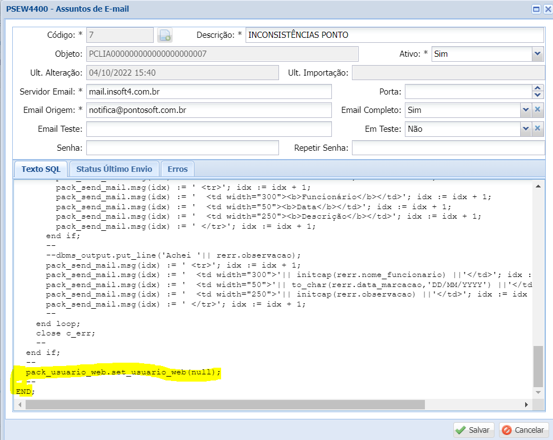Click the empty Email Teste field
The height and width of the screenshot is (440, 553).
point(209,129)
